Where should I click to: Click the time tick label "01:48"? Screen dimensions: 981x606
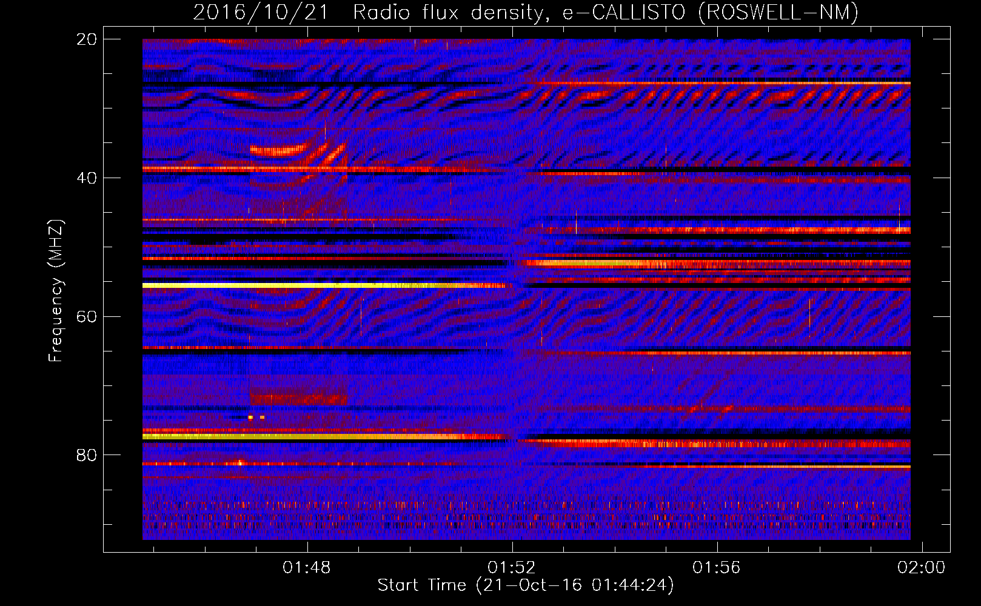pyautogui.click(x=307, y=568)
